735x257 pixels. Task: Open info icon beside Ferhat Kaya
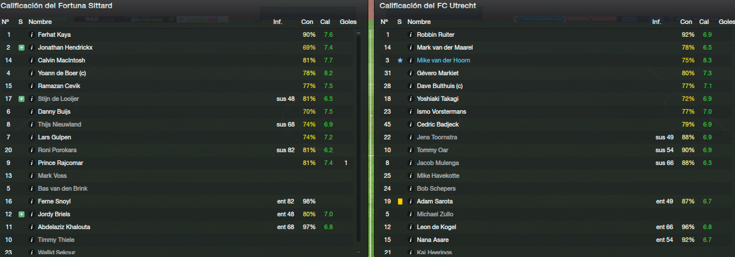pos(31,35)
